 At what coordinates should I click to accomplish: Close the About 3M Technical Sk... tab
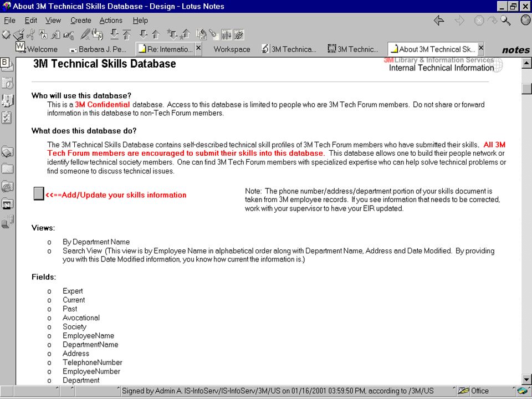(481, 48)
